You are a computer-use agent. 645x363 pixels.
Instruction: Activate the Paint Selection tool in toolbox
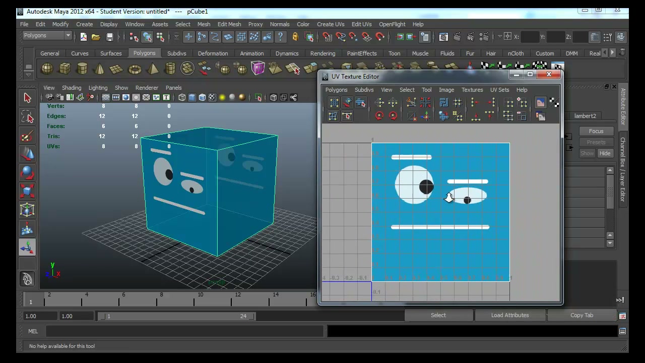pyautogui.click(x=27, y=136)
